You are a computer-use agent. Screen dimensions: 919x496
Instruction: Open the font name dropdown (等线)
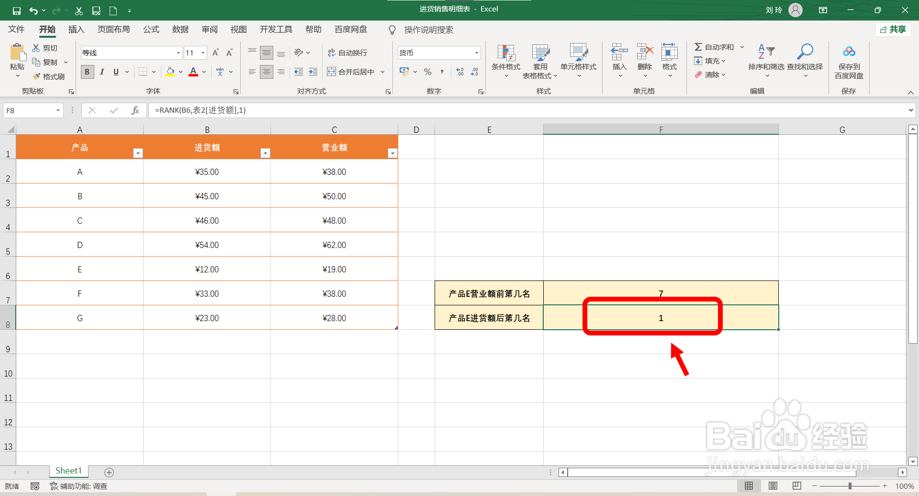179,53
